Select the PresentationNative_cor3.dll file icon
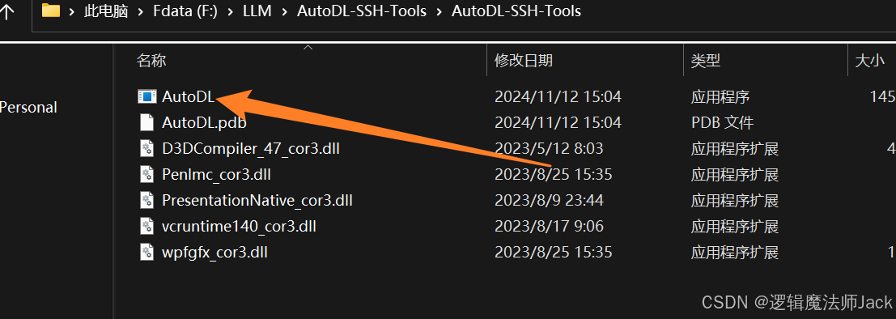Screen dimensions: 896x319 (147, 201)
